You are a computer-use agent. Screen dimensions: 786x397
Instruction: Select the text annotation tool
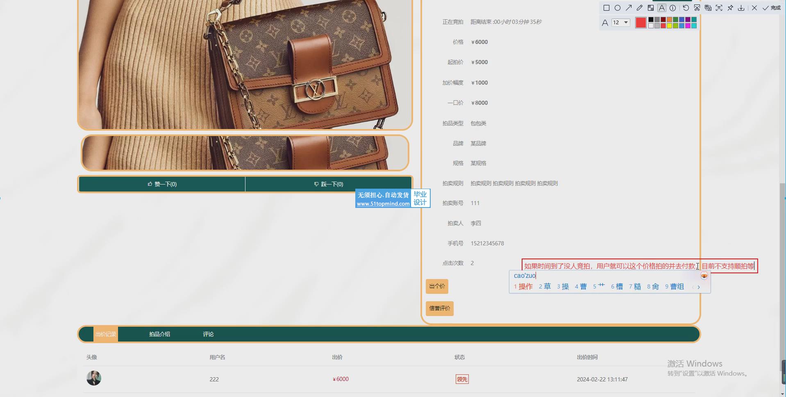coord(662,8)
